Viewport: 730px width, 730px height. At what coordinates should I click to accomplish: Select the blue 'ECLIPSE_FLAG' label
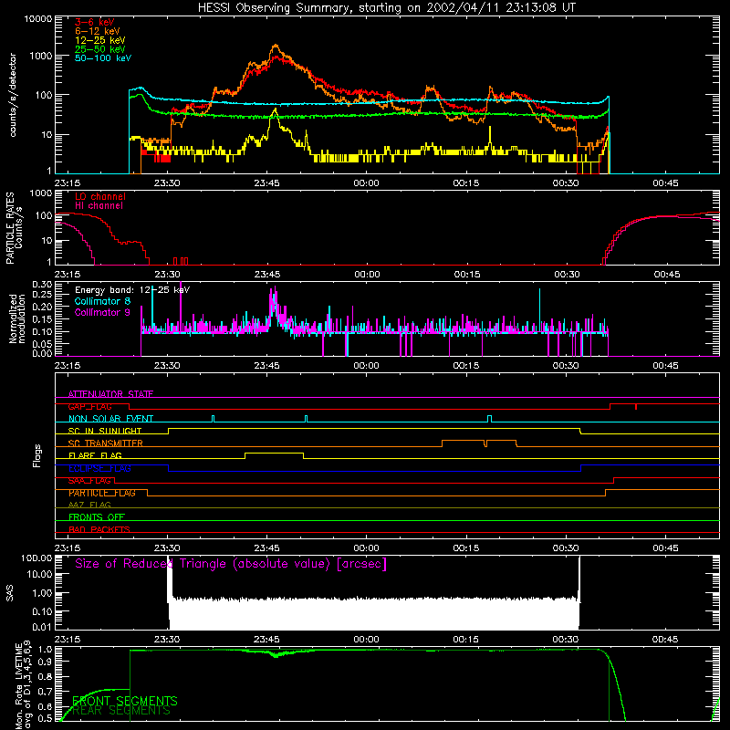coord(99,468)
